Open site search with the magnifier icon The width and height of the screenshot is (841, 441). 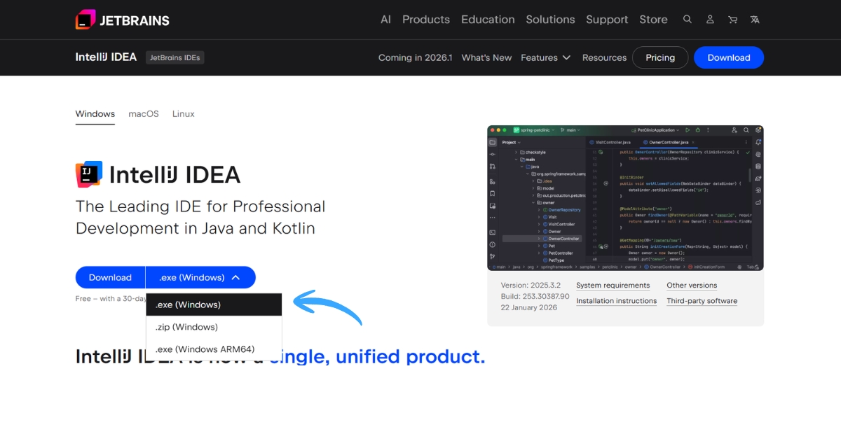click(688, 20)
